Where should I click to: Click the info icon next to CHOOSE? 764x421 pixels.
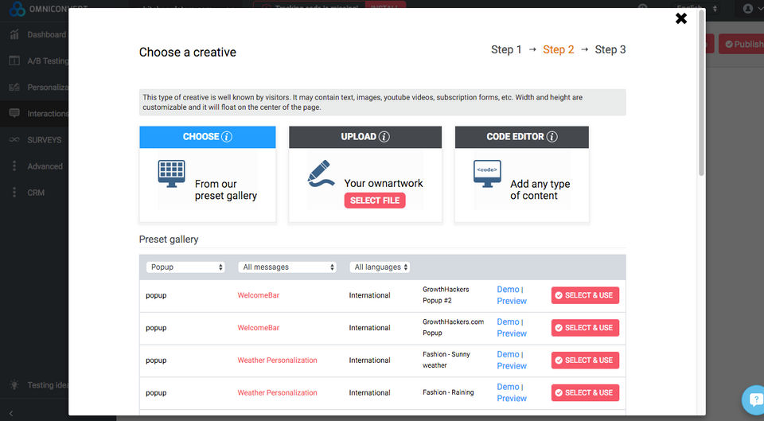(227, 137)
